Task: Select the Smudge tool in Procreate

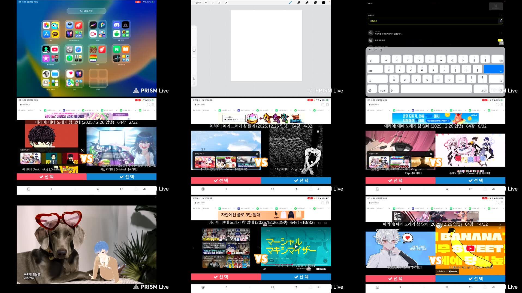Action: pyautogui.click(x=299, y=2)
